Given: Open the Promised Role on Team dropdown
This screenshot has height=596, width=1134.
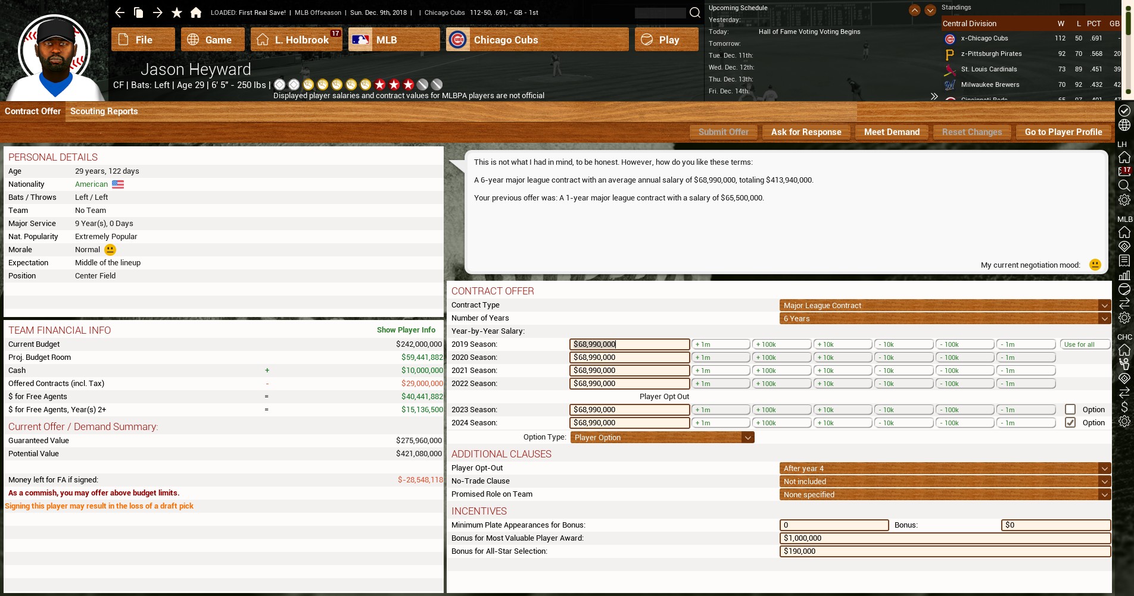Looking at the screenshot, I should click(945, 494).
